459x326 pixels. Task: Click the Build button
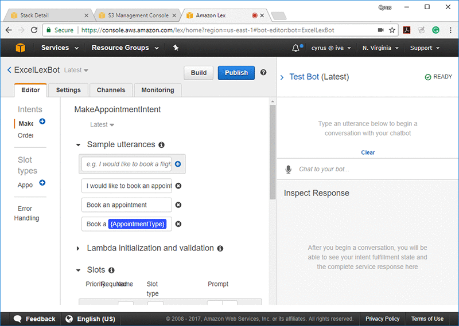point(199,73)
